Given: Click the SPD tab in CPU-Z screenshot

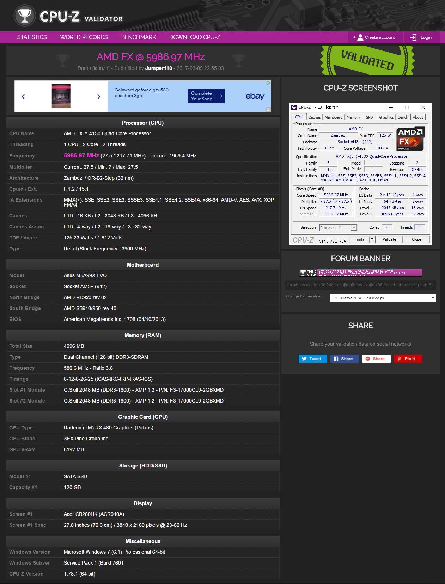Looking at the screenshot, I should (x=370, y=117).
